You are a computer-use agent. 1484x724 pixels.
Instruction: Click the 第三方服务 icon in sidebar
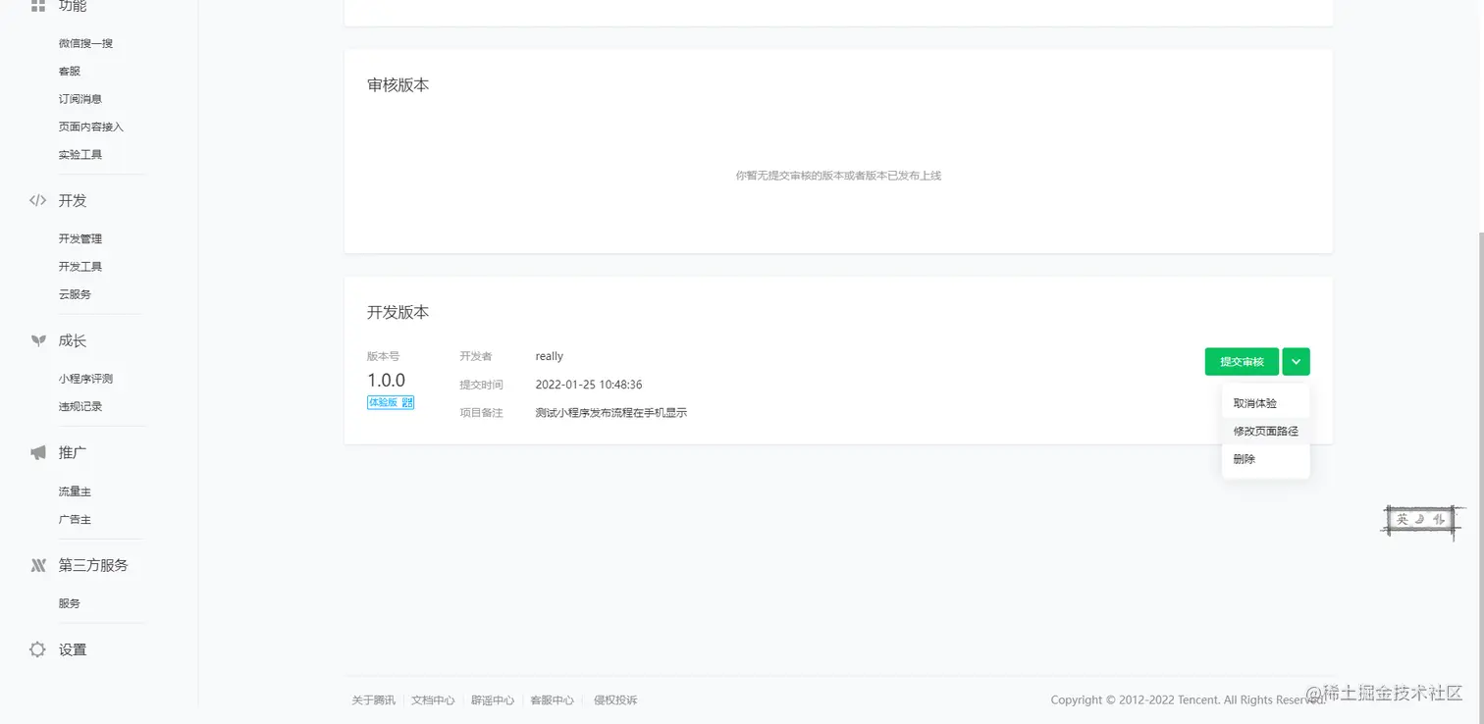click(x=38, y=565)
